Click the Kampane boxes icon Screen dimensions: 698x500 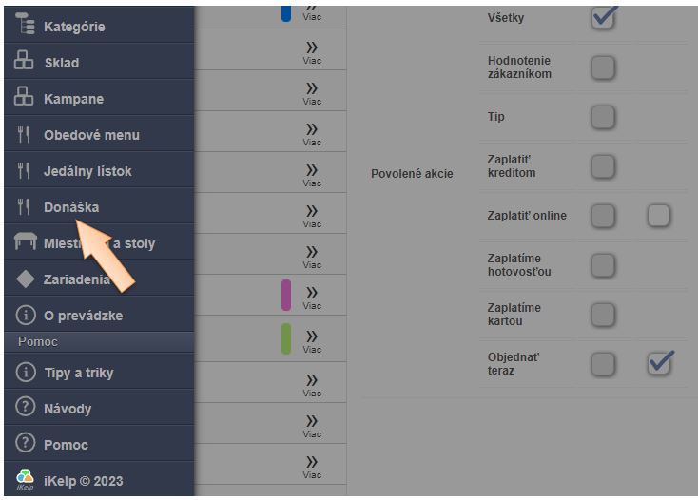25,98
